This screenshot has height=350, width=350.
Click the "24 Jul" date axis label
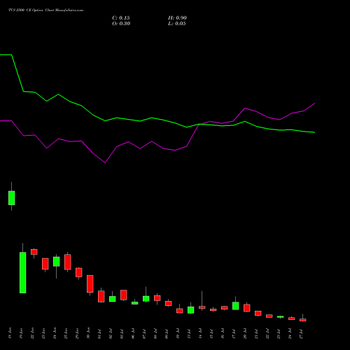click(290, 334)
